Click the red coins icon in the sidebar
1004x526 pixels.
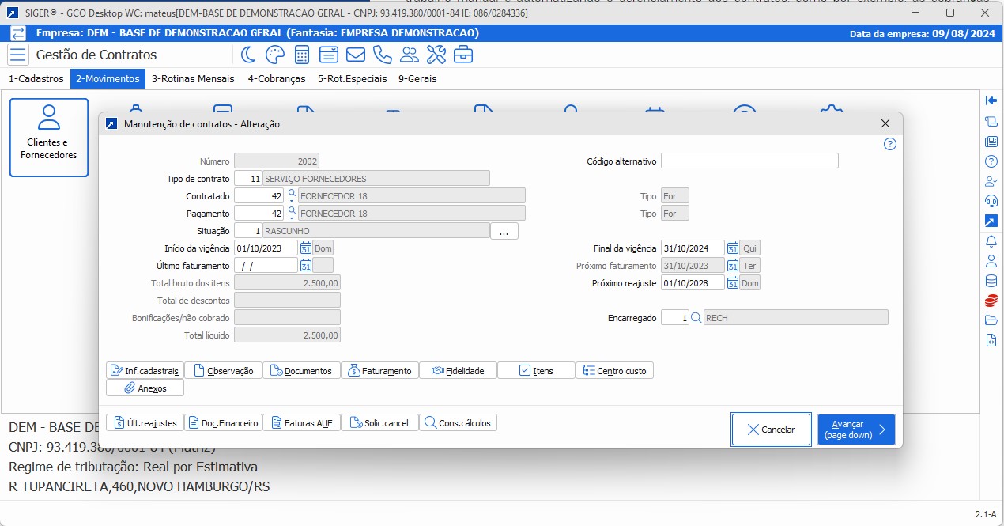coord(991,301)
